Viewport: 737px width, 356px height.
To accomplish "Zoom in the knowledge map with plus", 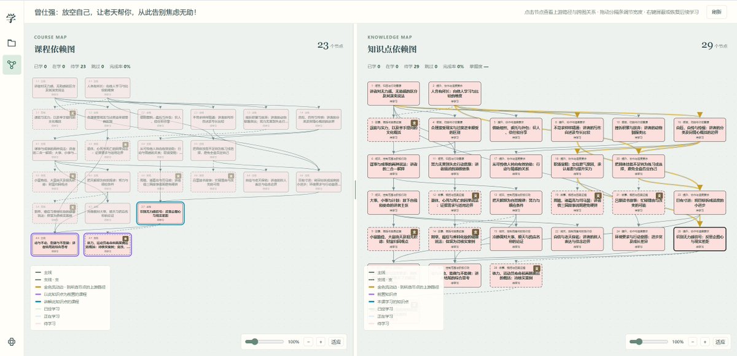I will (706, 341).
